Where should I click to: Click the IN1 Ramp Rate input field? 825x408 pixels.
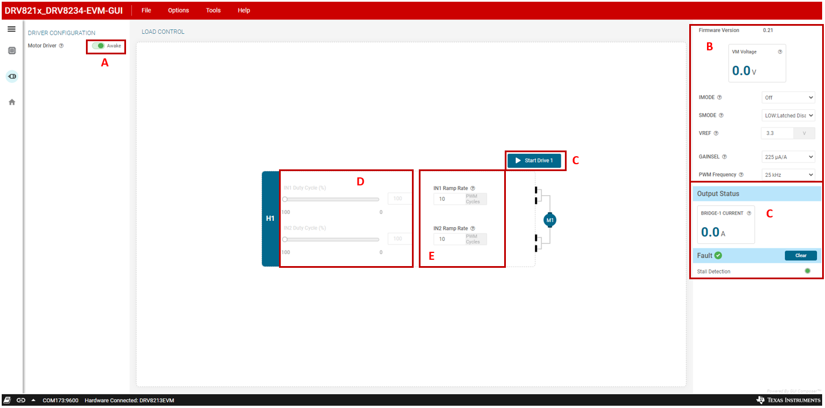[x=449, y=199]
